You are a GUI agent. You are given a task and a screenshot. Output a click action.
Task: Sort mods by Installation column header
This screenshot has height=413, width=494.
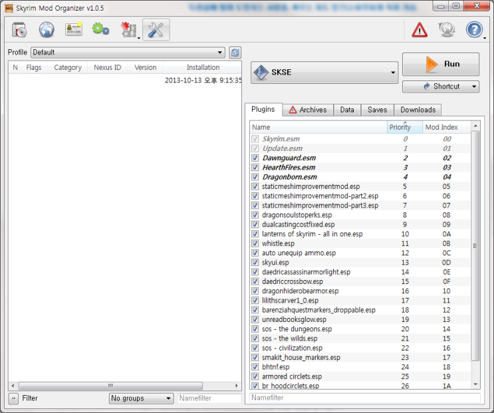click(203, 67)
